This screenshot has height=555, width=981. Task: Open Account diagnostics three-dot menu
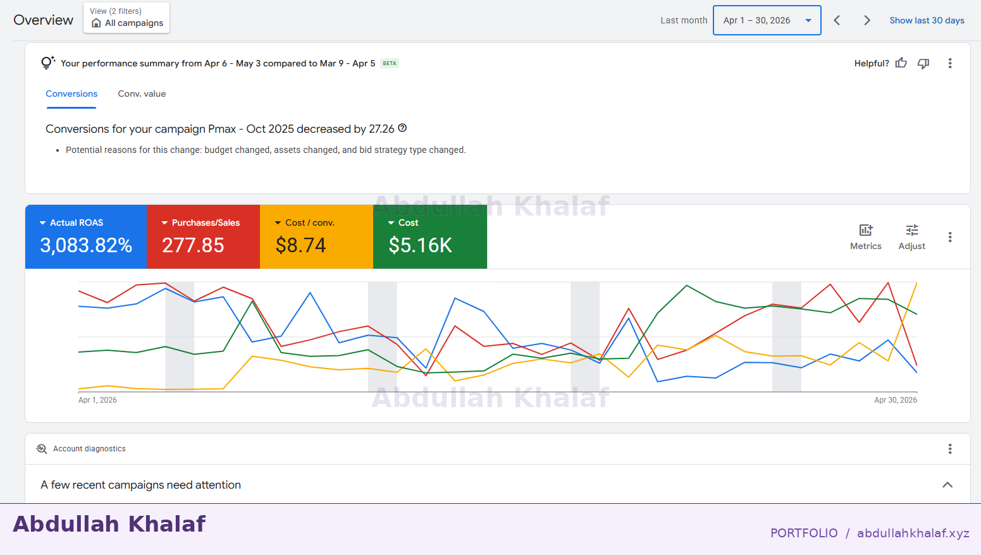(950, 449)
